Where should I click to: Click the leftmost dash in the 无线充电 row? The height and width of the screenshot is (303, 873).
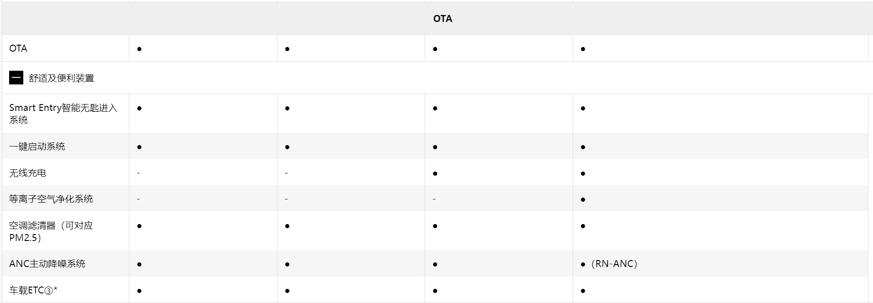pyautogui.click(x=138, y=173)
